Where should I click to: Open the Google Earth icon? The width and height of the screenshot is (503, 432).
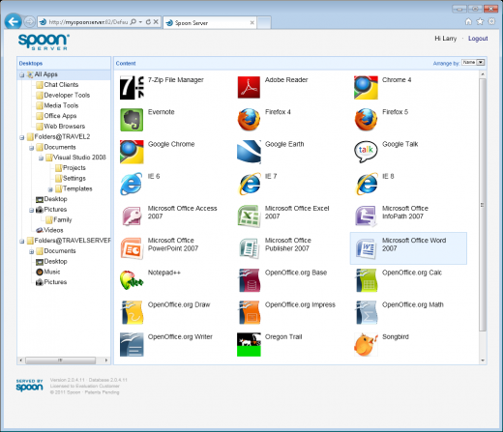(249, 152)
